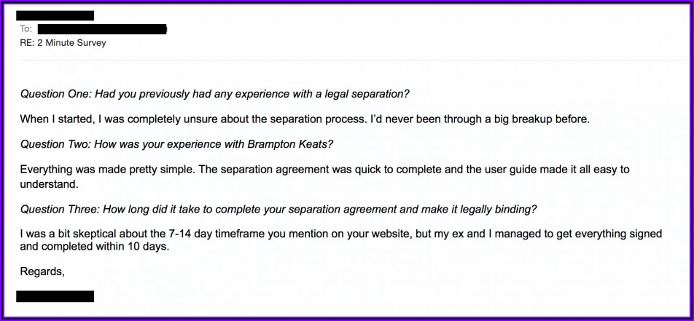Click the name "Brampton Keats"
The height and width of the screenshot is (321, 694).
pos(299,143)
